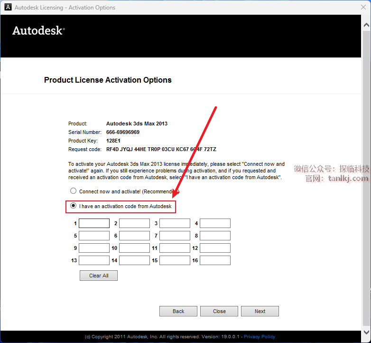Click activation code field 7

pyautogui.click(x=175, y=236)
